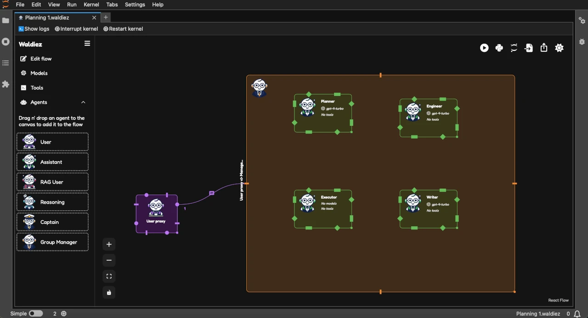Export the current flow
The width and height of the screenshot is (588, 318).
pos(544,48)
